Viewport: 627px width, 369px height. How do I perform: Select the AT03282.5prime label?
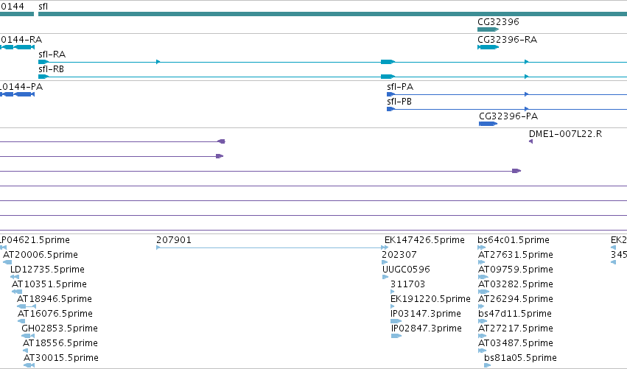pyautogui.click(x=516, y=284)
